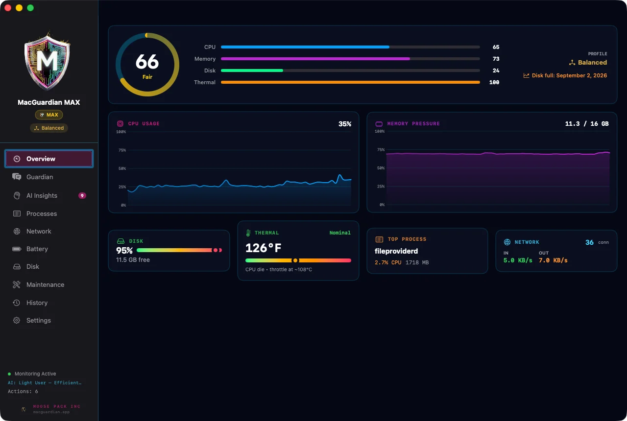The width and height of the screenshot is (627, 421).
Task: Click the Processes list icon
Action: (17, 213)
